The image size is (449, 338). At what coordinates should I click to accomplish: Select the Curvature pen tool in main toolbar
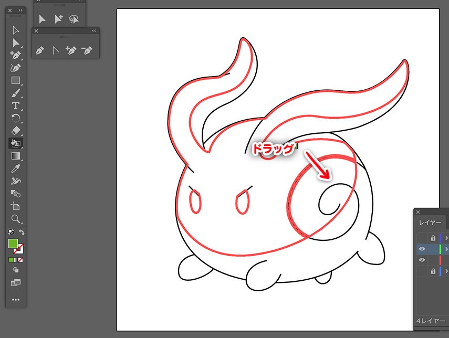coord(16,68)
